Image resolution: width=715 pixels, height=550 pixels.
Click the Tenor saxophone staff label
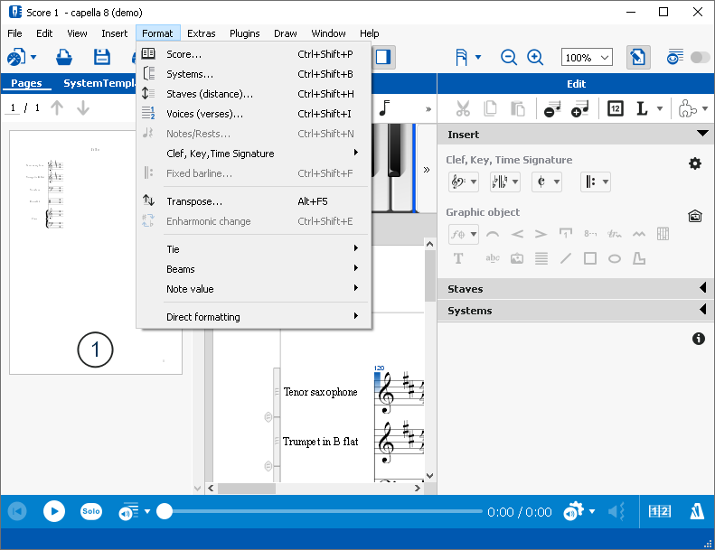tap(320, 392)
